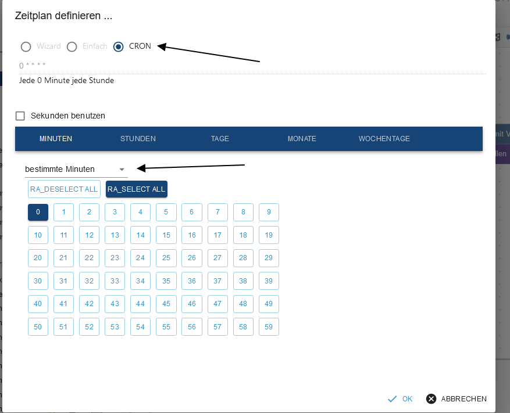The image size is (510, 413).
Task: Open the Tage tab
Action: click(x=220, y=139)
